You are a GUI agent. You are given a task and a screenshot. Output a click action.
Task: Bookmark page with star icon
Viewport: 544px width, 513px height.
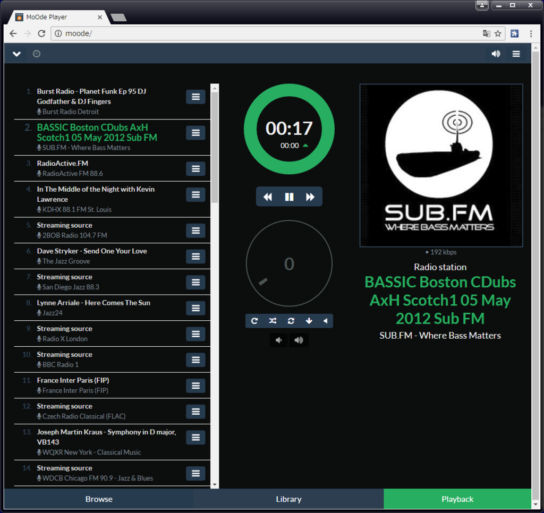click(x=498, y=33)
